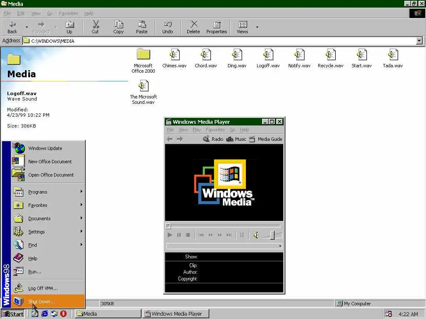Expand the Documents submenu

coord(48,218)
